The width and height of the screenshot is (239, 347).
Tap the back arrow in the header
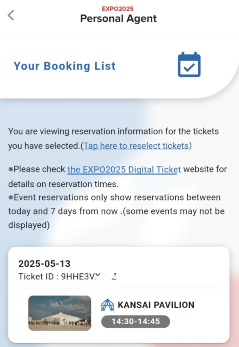tap(11, 15)
